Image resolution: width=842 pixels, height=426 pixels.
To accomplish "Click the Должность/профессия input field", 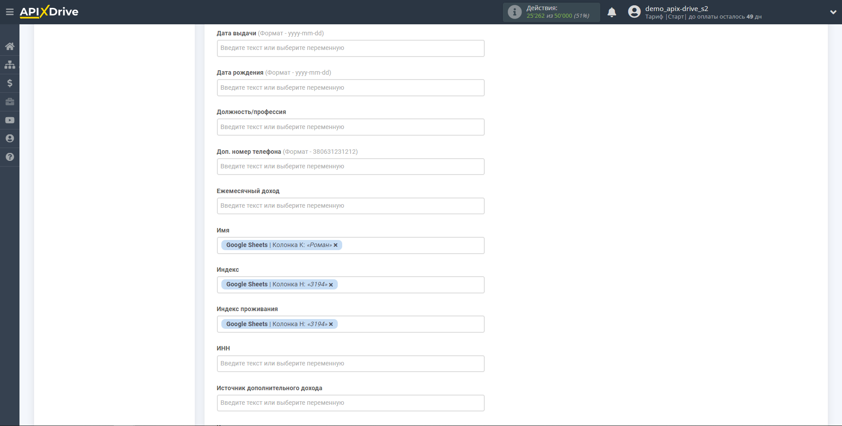I will click(351, 127).
